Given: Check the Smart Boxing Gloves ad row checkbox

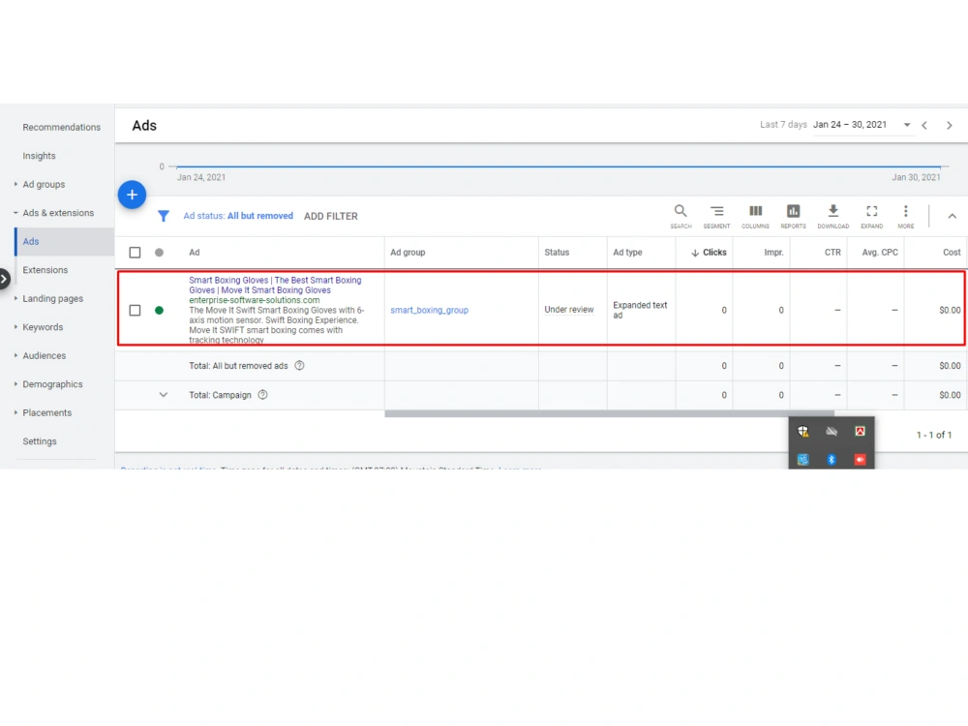Looking at the screenshot, I should pyautogui.click(x=135, y=311).
